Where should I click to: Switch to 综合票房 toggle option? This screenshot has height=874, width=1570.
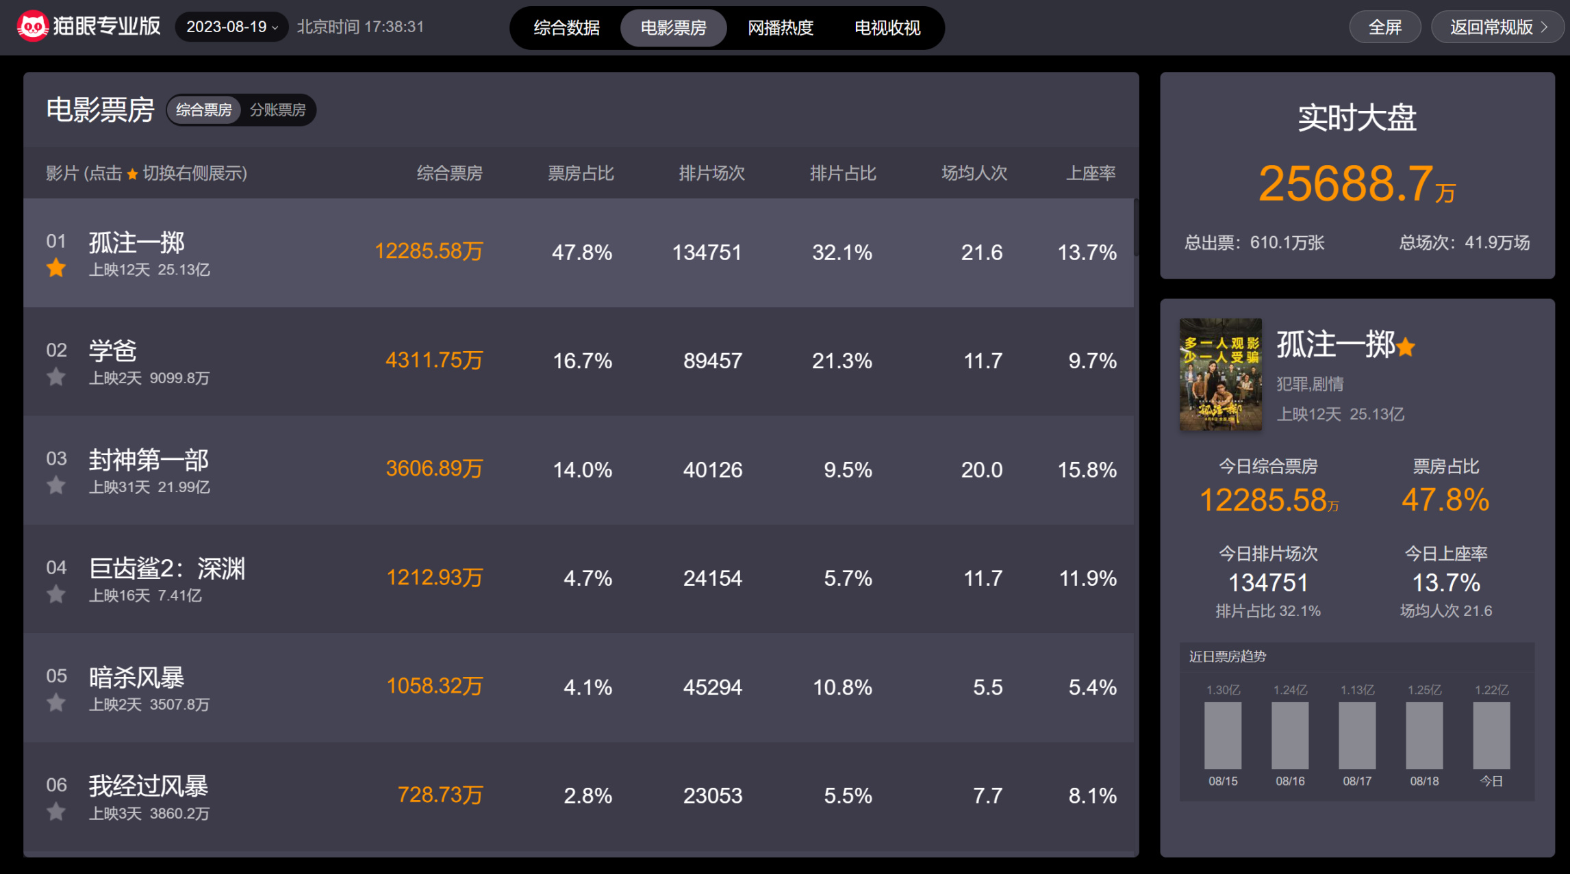(203, 110)
